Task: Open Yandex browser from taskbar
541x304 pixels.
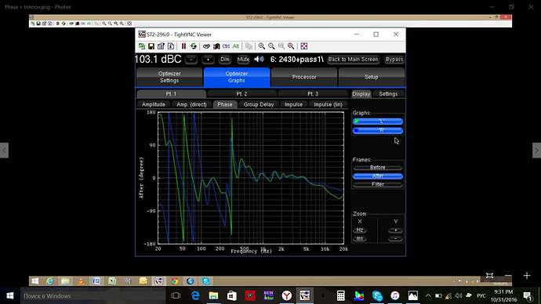Action: (286, 295)
